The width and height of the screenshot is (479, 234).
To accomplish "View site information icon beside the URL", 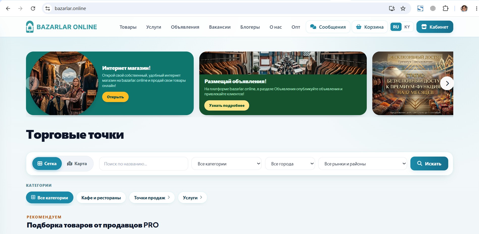I will (x=48, y=9).
